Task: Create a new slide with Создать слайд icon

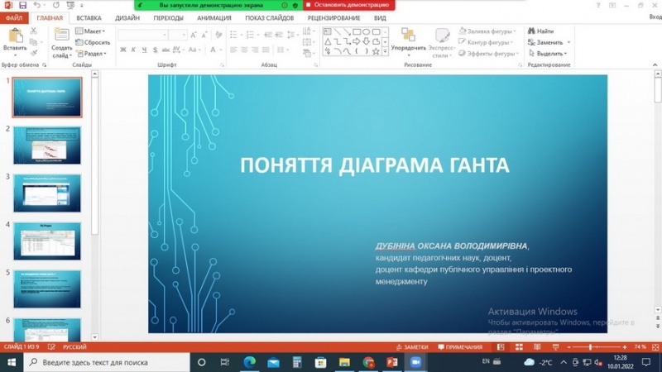Action: tap(61, 35)
